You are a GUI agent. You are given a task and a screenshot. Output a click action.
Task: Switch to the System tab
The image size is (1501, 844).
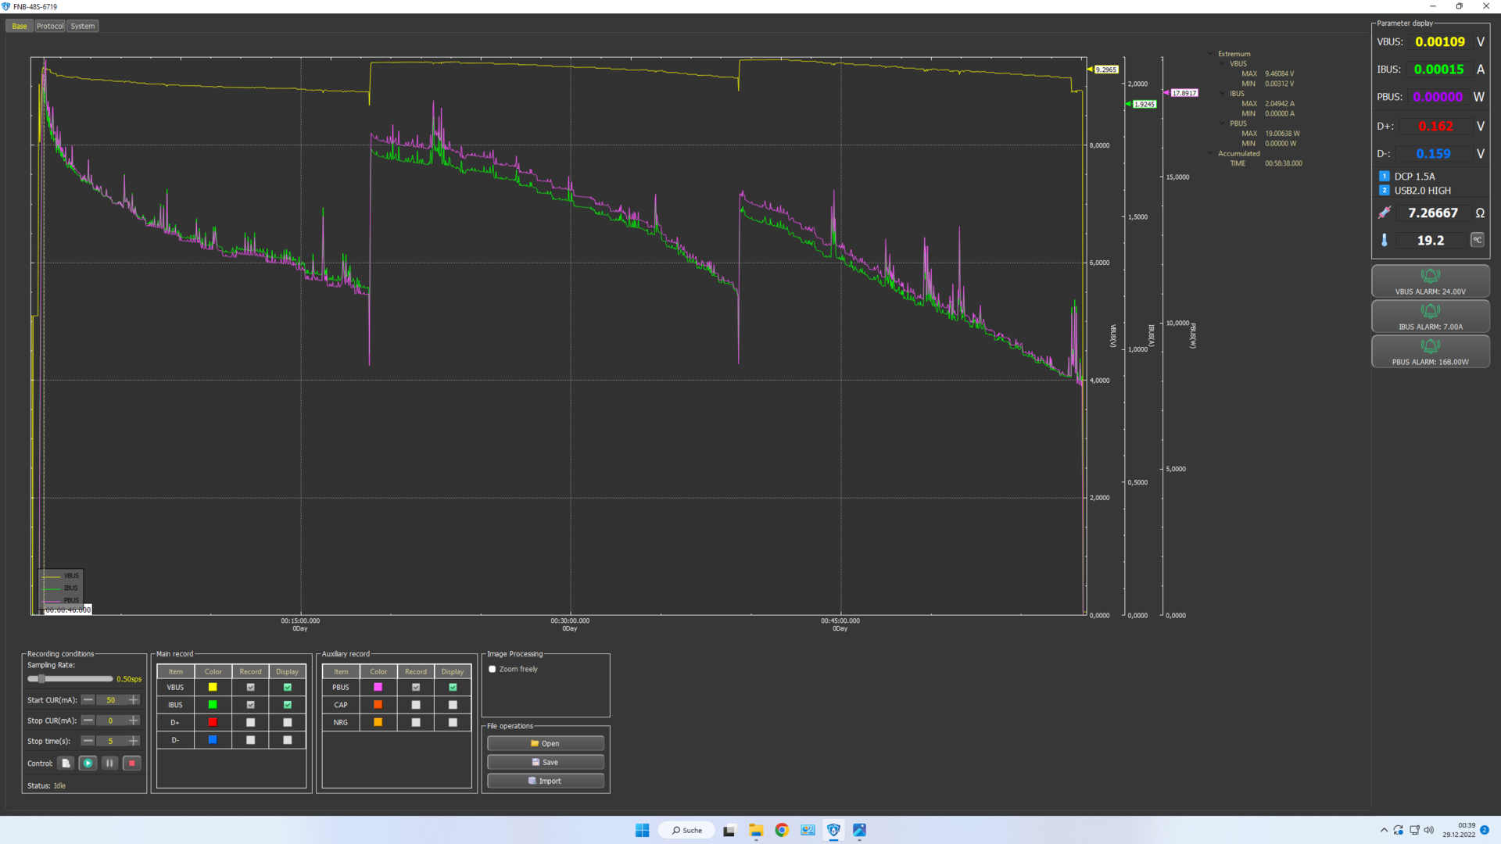click(82, 27)
